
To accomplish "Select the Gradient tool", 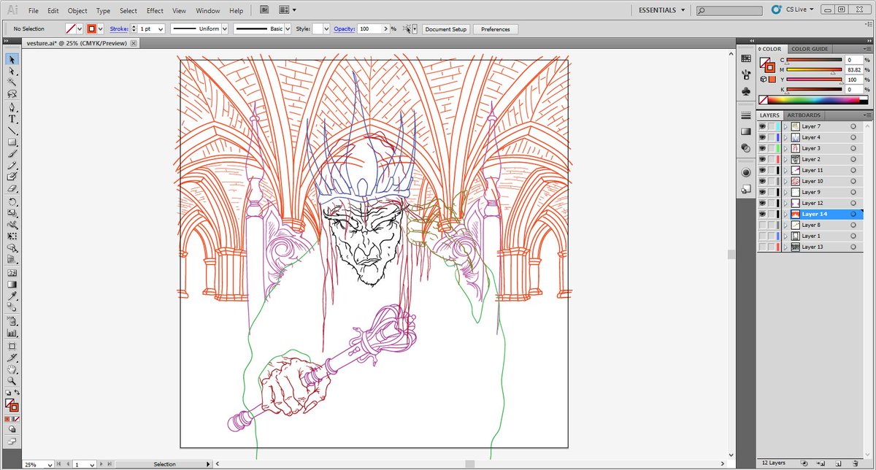I will [x=12, y=284].
